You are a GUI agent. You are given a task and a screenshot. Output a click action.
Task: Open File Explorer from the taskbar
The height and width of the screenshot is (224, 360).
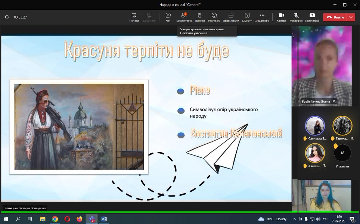[43, 219]
